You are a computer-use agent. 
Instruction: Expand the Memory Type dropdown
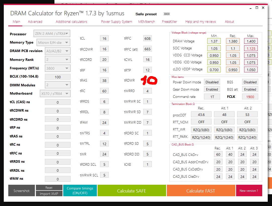pos(53,43)
